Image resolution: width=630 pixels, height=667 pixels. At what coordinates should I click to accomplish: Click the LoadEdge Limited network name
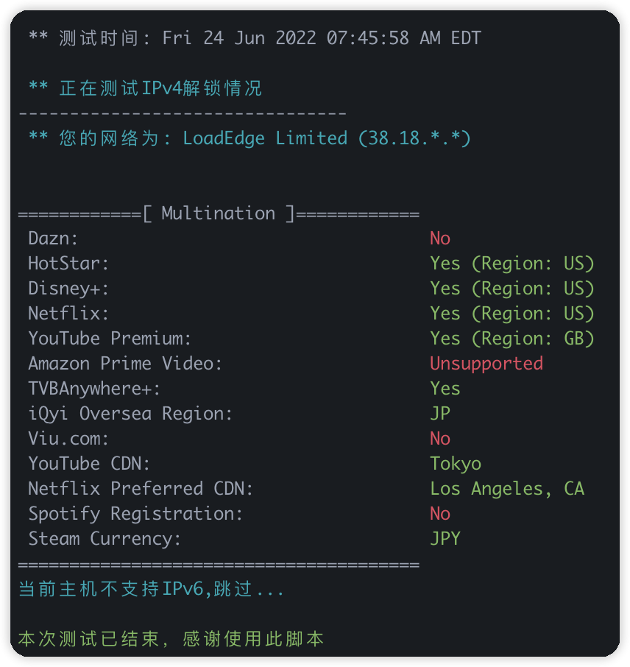point(265,138)
